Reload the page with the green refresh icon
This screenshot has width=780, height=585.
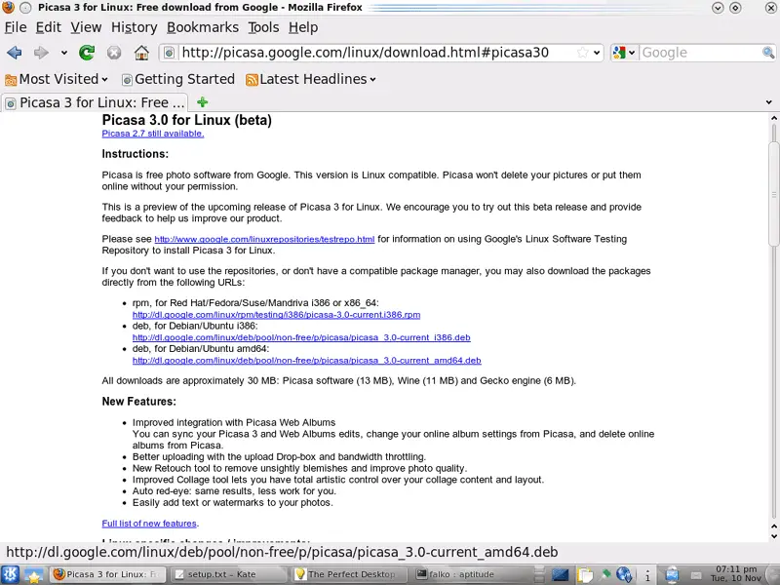87,53
